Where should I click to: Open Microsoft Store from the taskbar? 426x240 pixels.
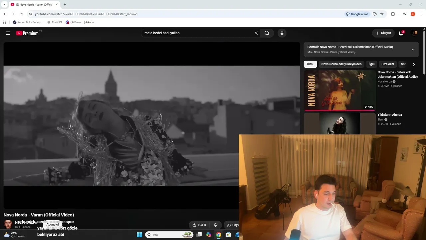point(228,235)
